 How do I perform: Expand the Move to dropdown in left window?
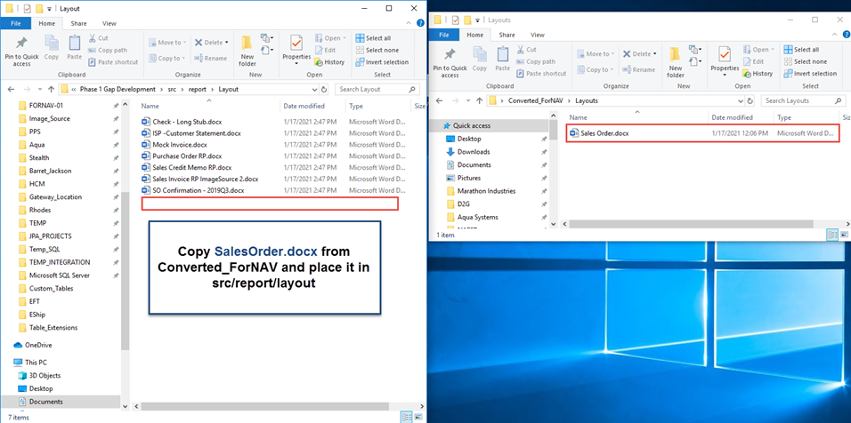coord(171,43)
